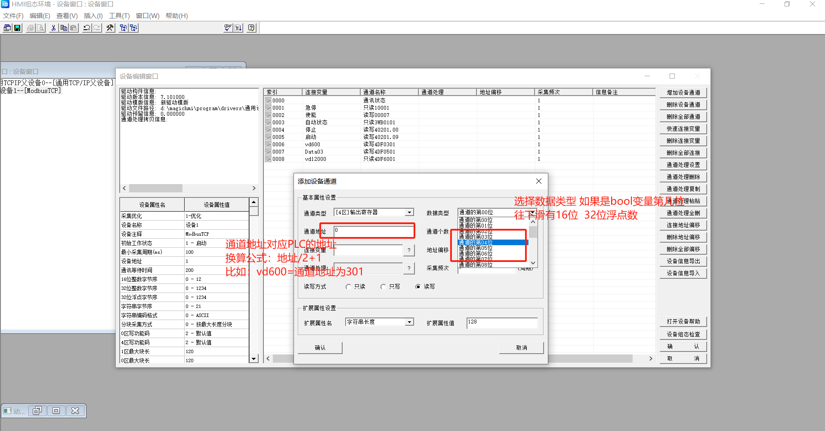825x431 pixels.
Task: Click the save (floppy disk) toolbar icon
Action: click(17, 28)
